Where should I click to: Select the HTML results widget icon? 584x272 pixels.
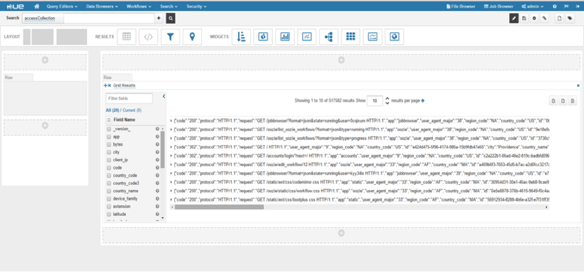pyautogui.click(x=149, y=36)
